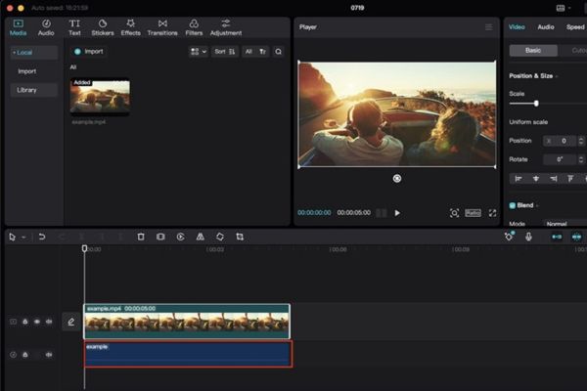The image size is (587, 391).
Task: Click the media type filter icon beside All
Action: 263,52
